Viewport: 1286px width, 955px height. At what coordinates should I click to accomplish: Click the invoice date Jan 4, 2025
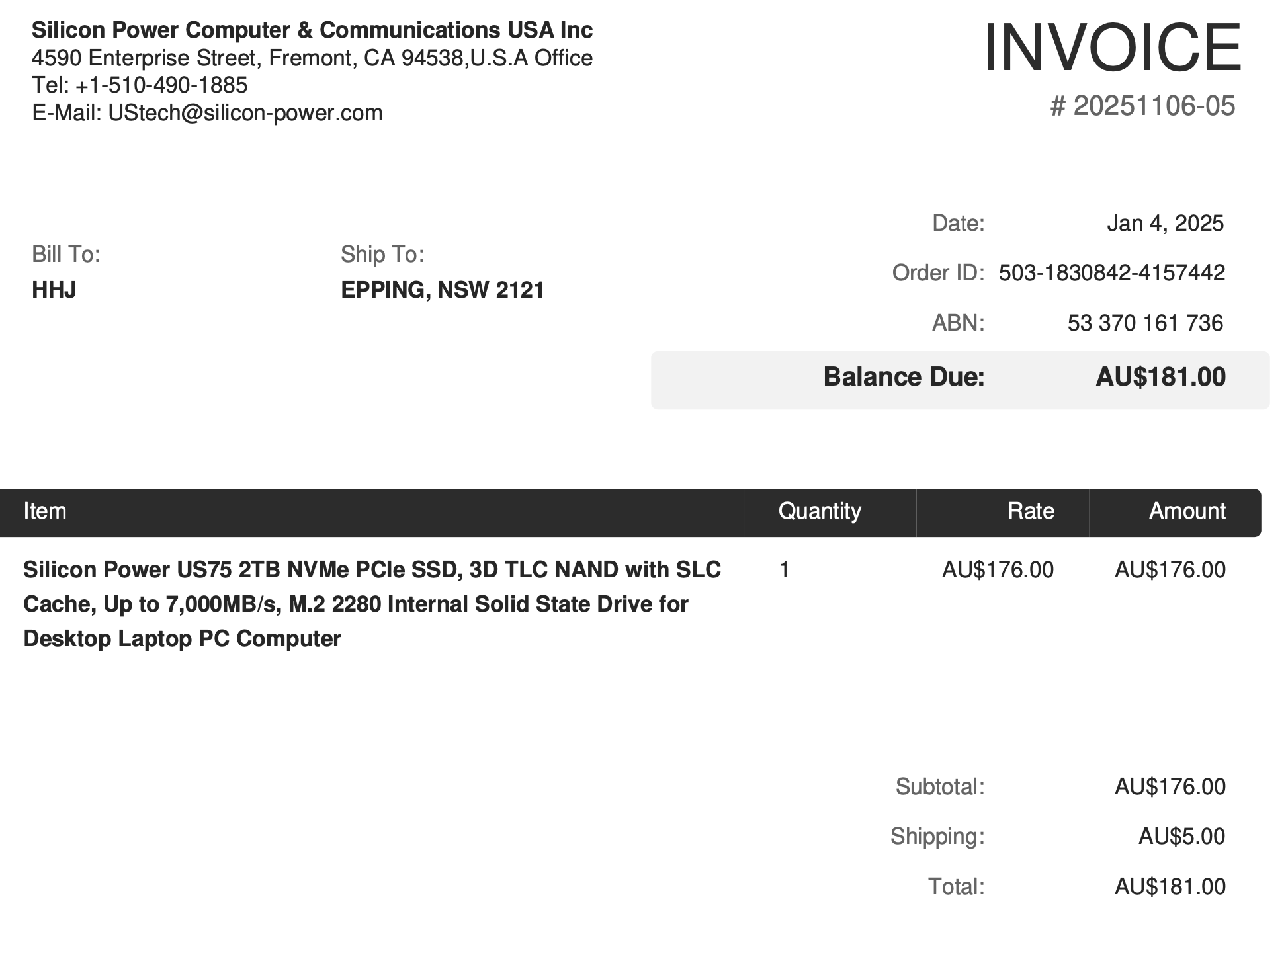(1165, 224)
